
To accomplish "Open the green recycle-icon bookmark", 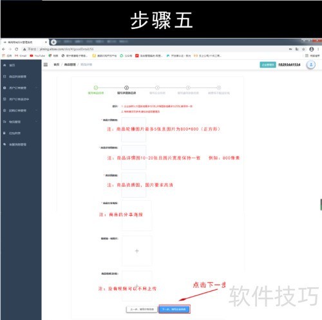I will 126,56.
